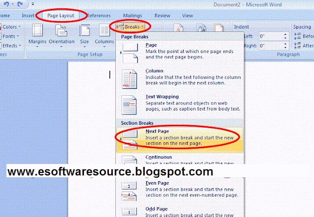
Task: Open theme Effects dropdown
Action: tap(11, 46)
